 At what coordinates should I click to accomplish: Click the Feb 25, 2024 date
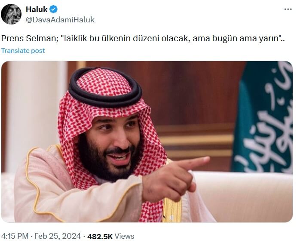(x=58, y=236)
